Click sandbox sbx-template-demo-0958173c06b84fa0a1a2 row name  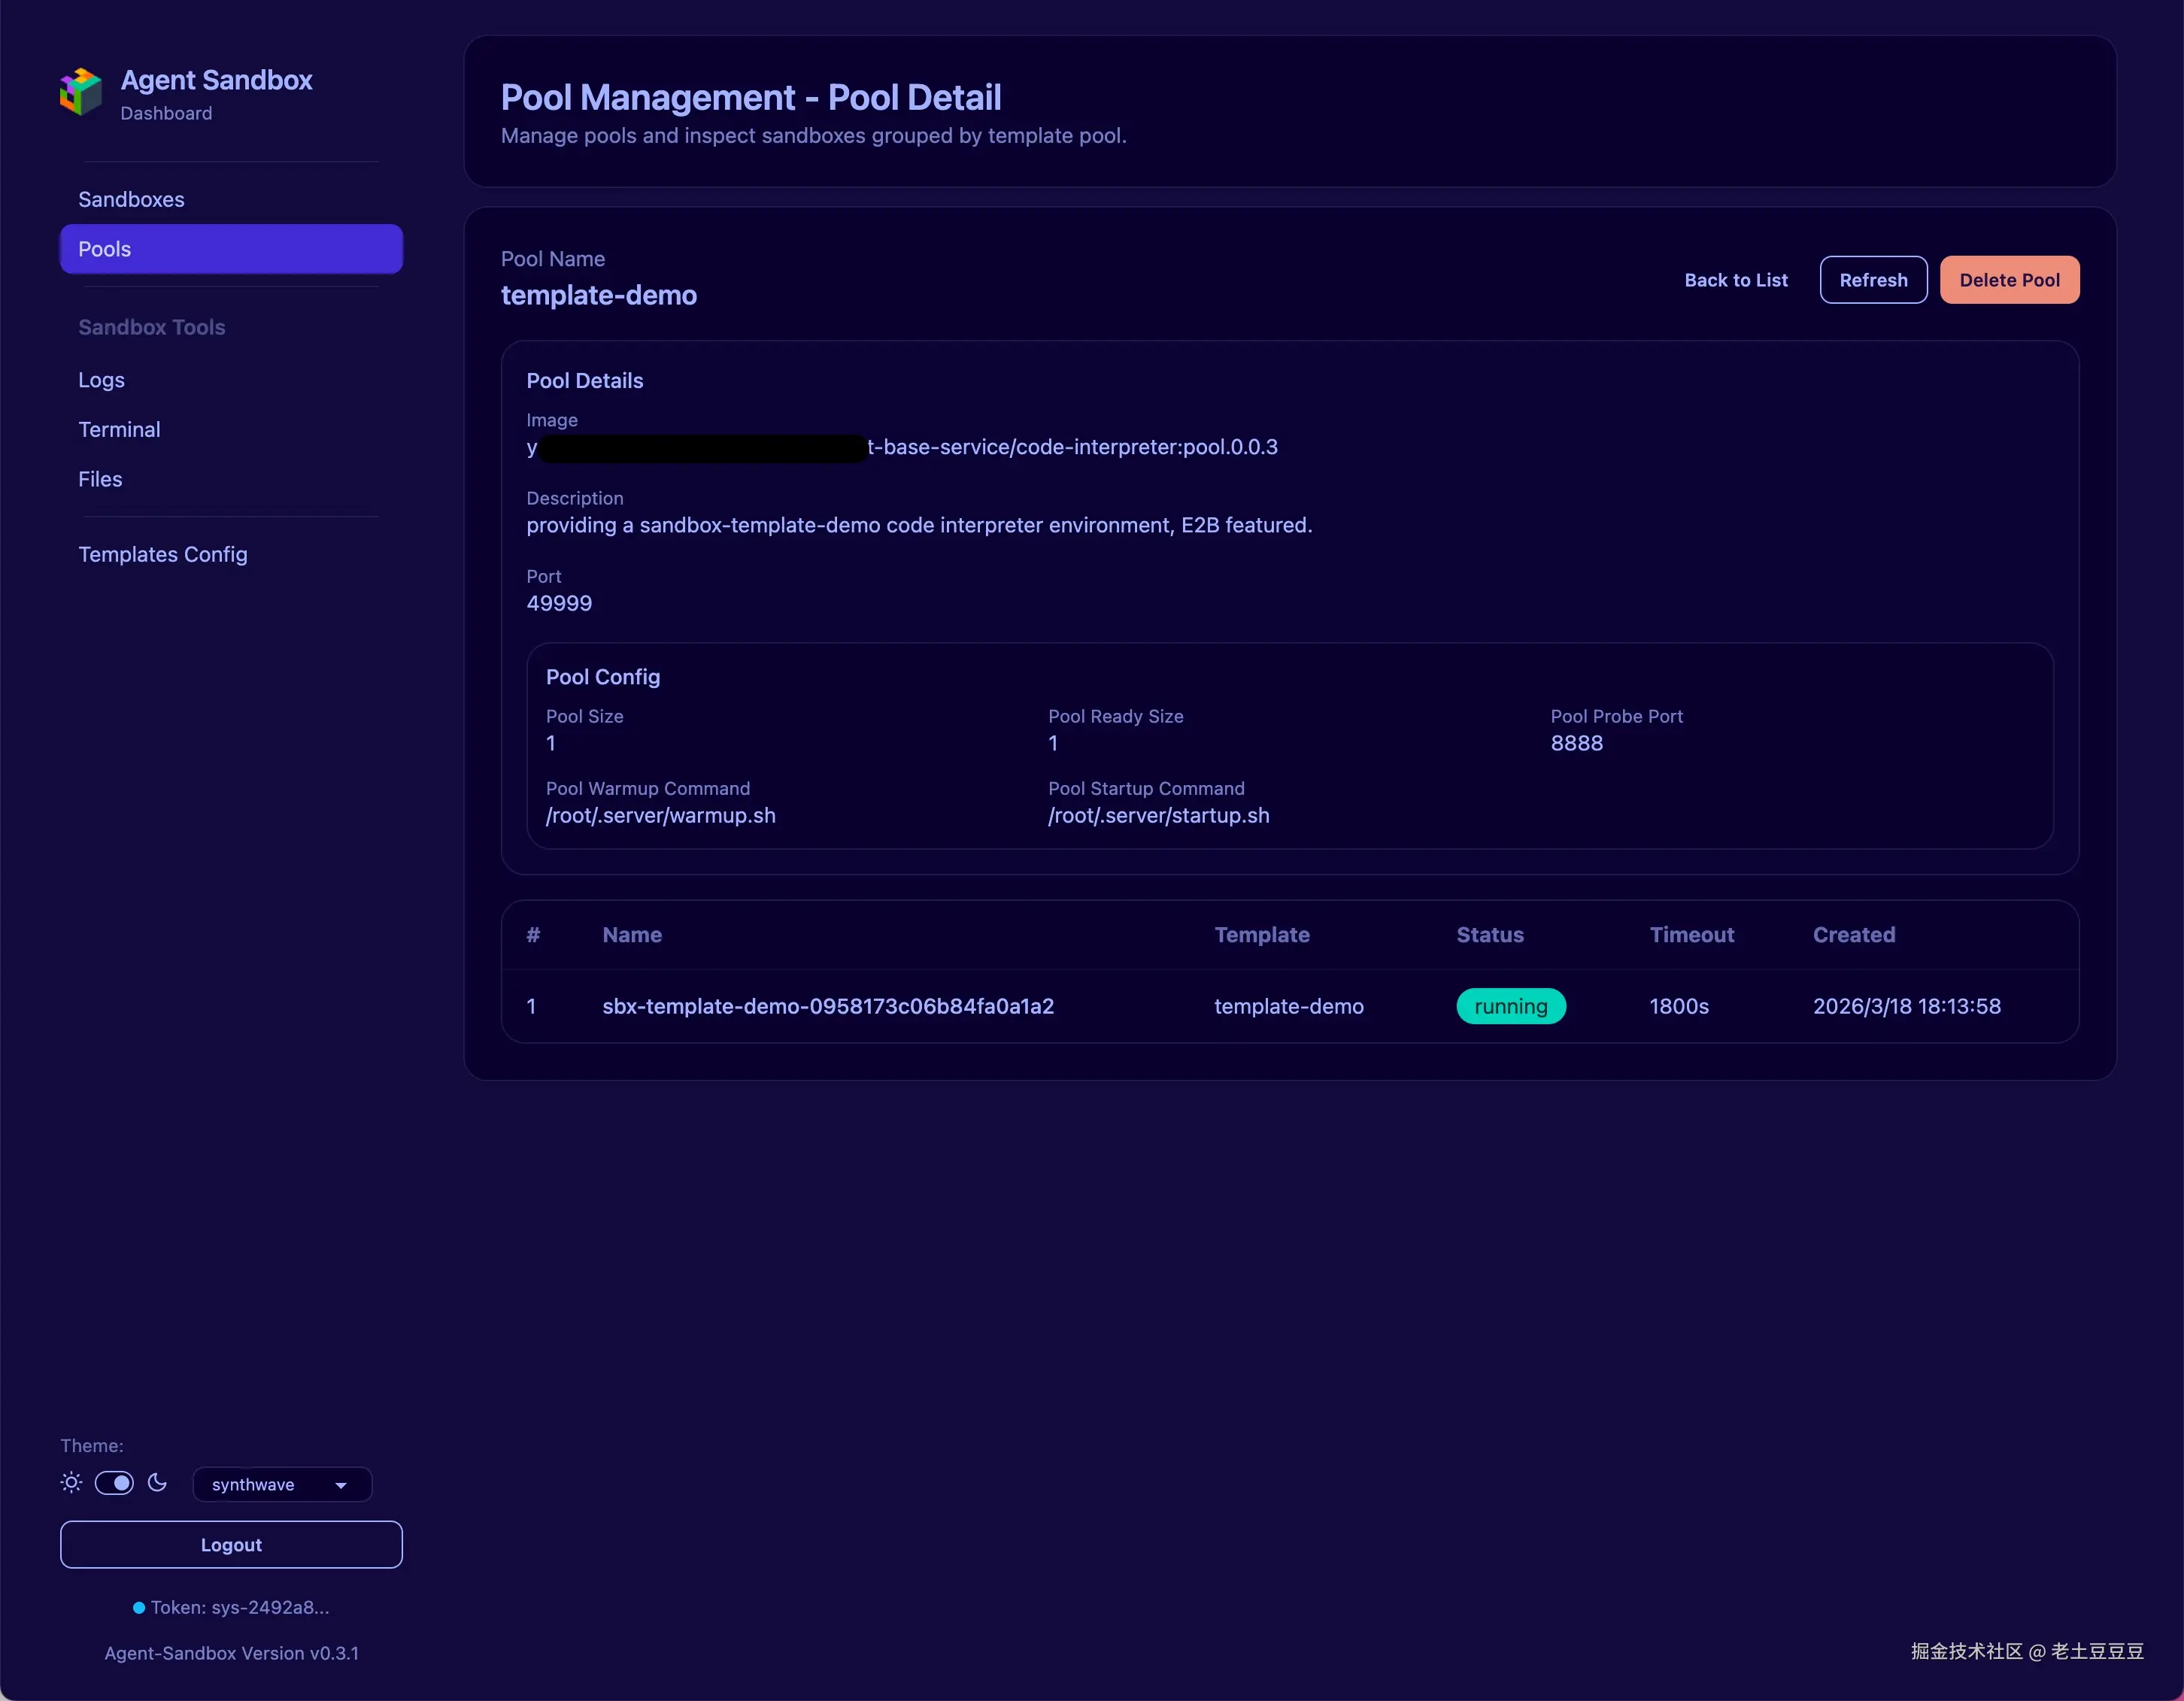(827, 1006)
